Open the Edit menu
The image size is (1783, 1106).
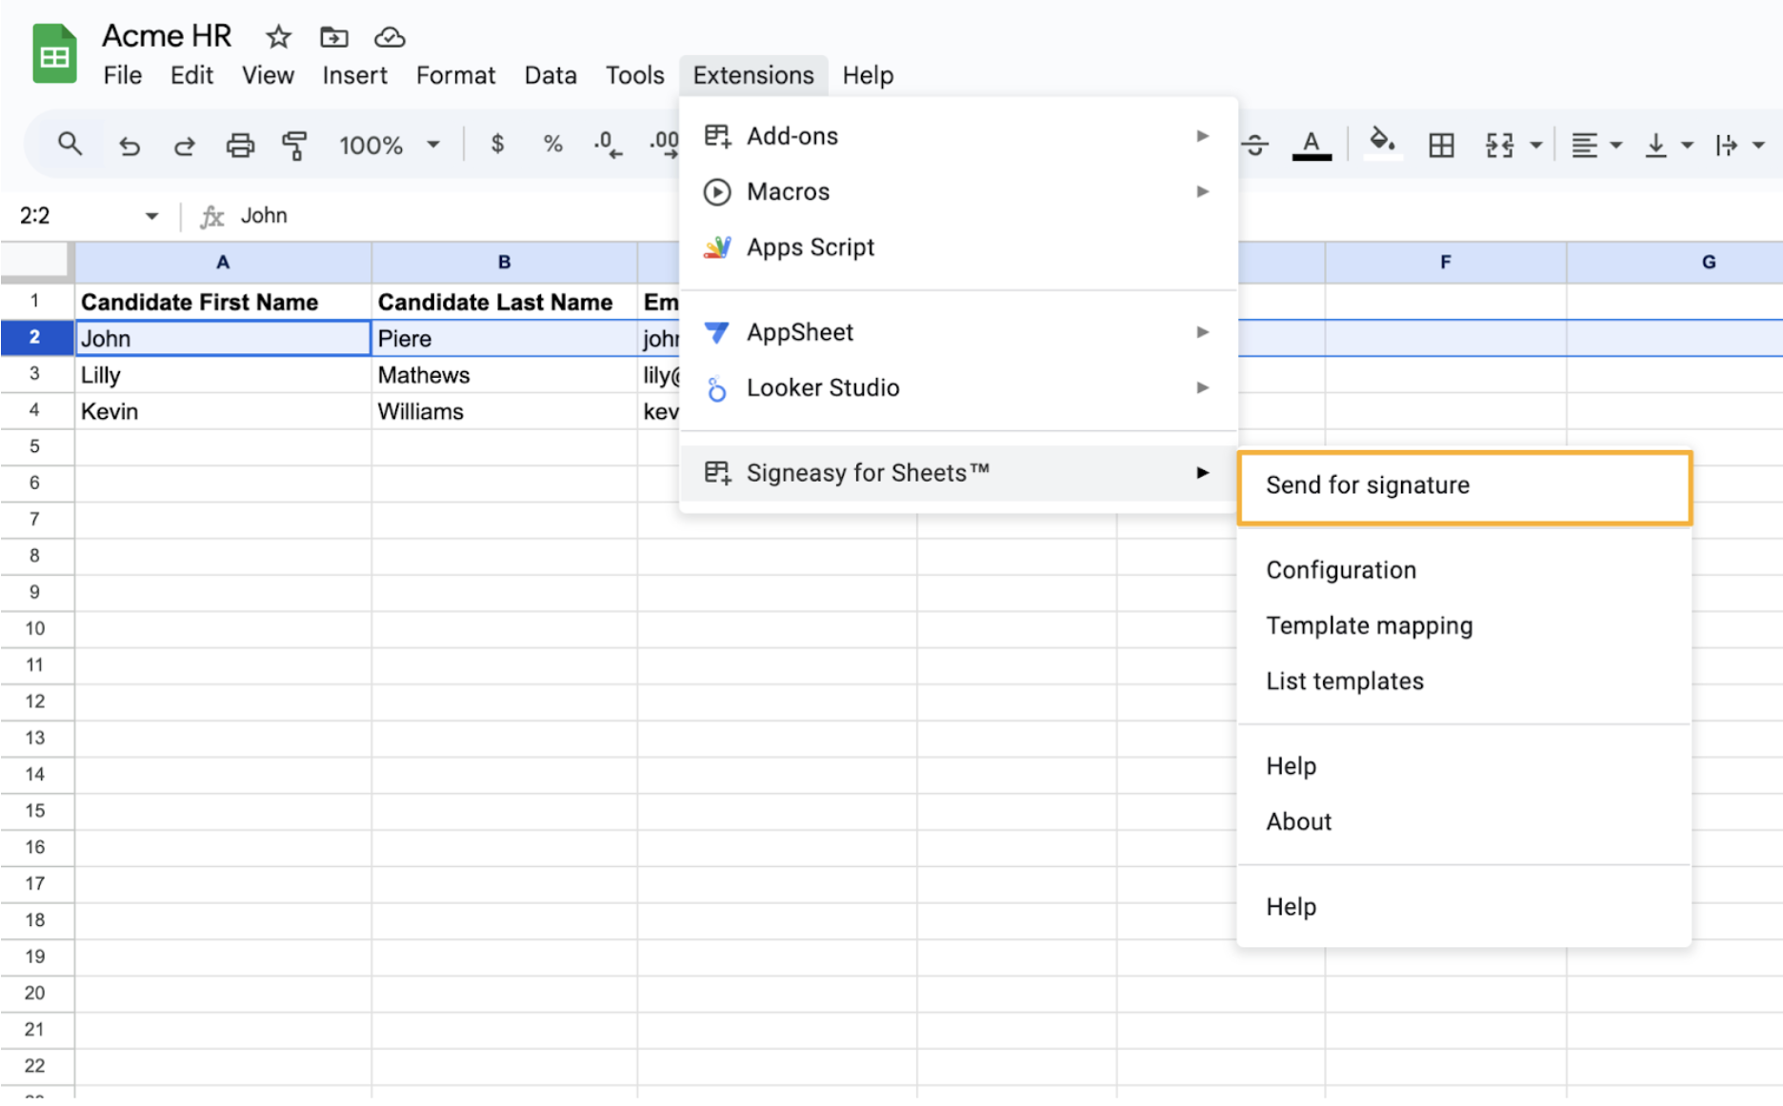point(191,75)
